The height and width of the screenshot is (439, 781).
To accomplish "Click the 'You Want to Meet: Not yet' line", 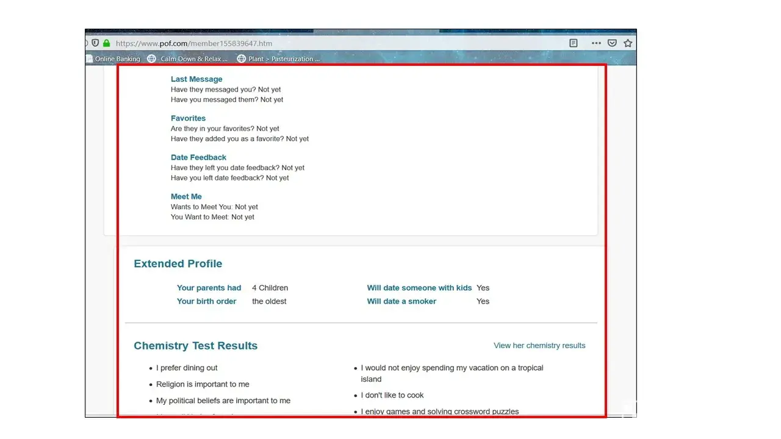I will click(x=212, y=216).
